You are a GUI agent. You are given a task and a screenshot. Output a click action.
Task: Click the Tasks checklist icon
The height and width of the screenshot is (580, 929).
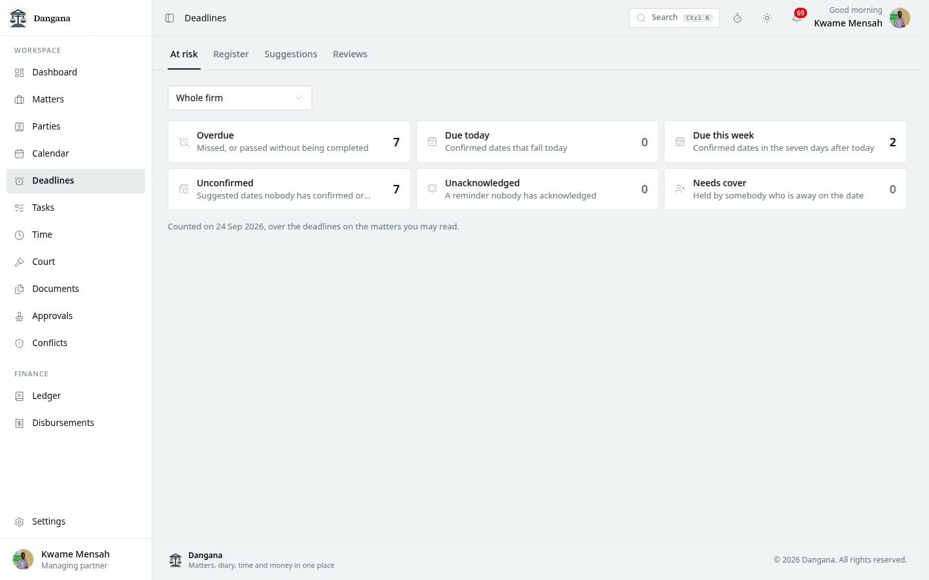coord(19,208)
